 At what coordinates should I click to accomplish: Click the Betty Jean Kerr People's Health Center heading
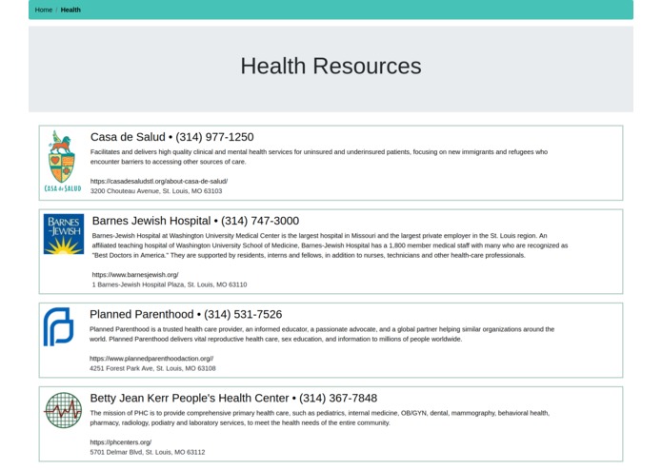point(233,399)
